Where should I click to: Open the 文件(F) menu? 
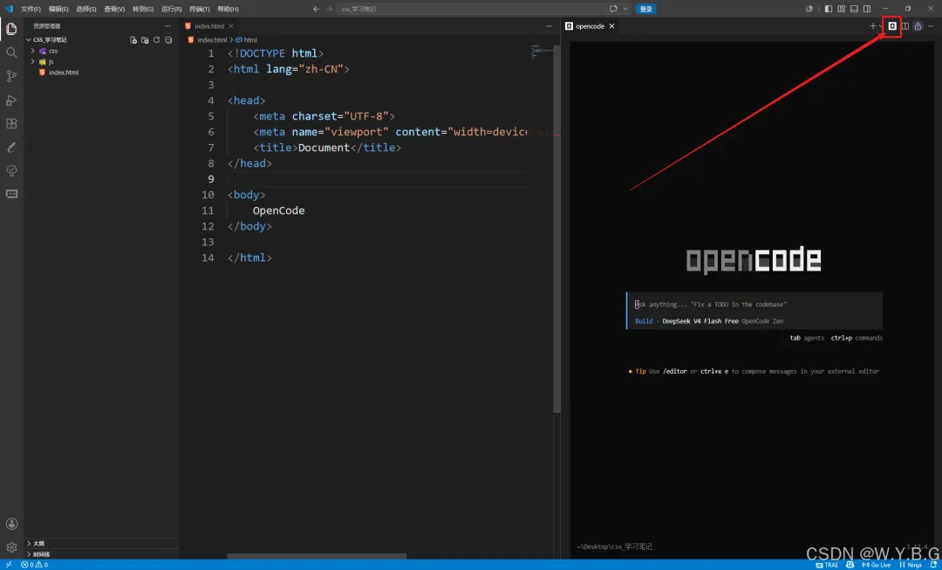coord(31,9)
